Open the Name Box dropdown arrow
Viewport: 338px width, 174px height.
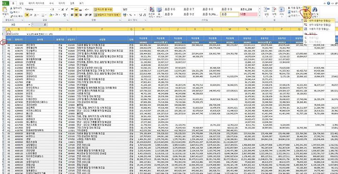(29, 24)
